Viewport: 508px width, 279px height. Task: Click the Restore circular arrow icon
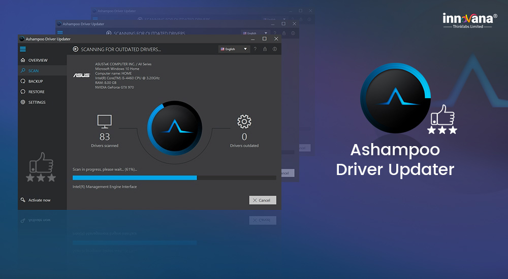pos(23,92)
